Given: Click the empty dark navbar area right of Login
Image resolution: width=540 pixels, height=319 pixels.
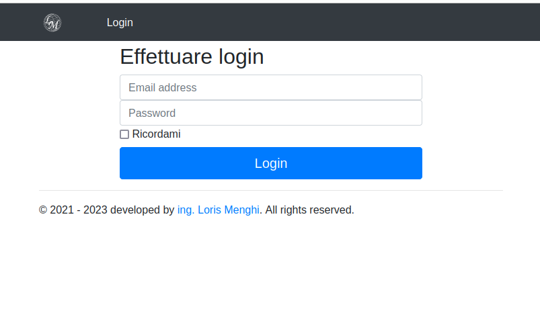Looking at the screenshot, I should [336, 23].
